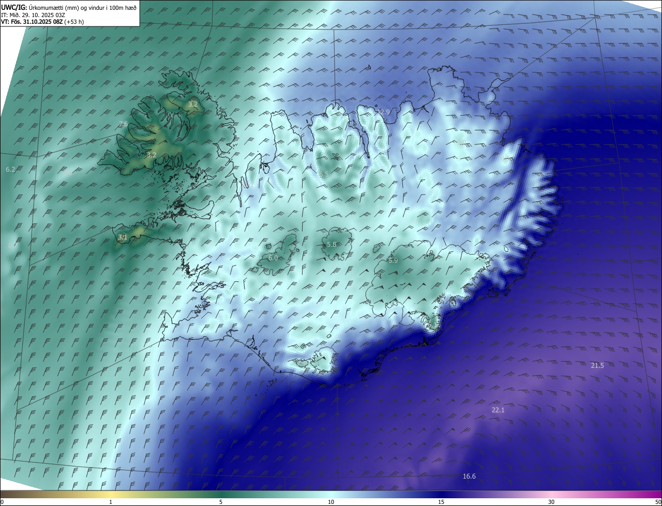Click the valid time 'VT: Fös. 31.10.2025 08Z (+53 h)'
The width and height of the screenshot is (662, 506).
42,22
